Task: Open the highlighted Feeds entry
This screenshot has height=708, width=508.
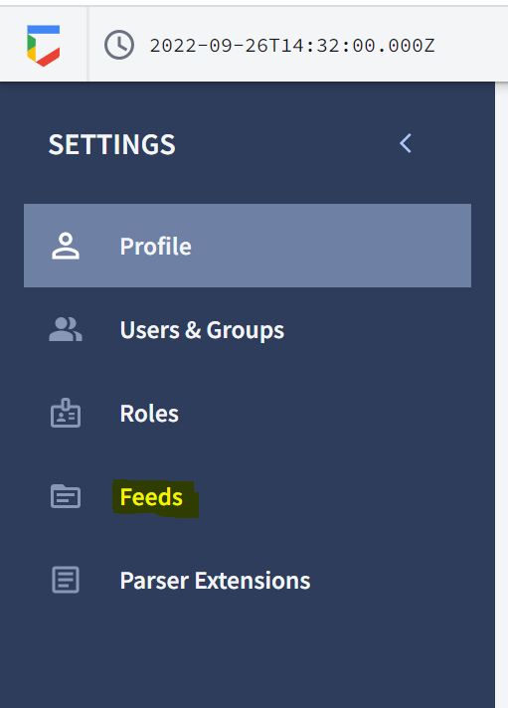Action: pos(152,496)
